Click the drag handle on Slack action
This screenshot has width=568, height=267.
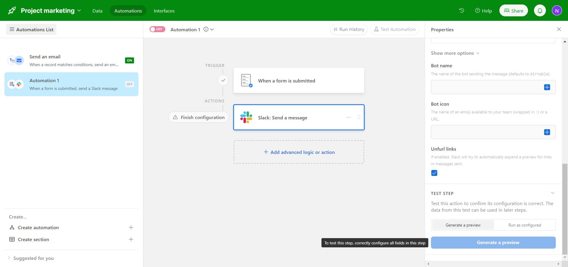pyautogui.click(x=359, y=117)
